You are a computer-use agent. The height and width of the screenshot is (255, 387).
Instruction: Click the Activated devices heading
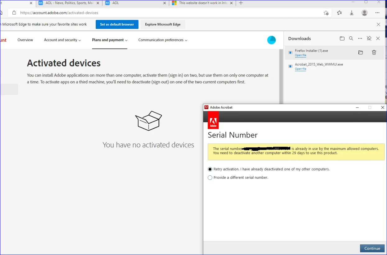(64, 63)
